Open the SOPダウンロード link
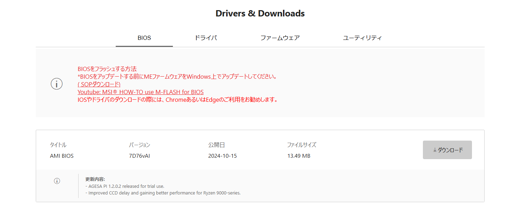This screenshot has width=506, height=213. pyautogui.click(x=99, y=84)
